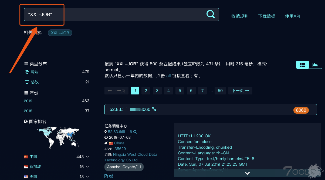Click the list icon beside 年份

(x=26, y=93)
